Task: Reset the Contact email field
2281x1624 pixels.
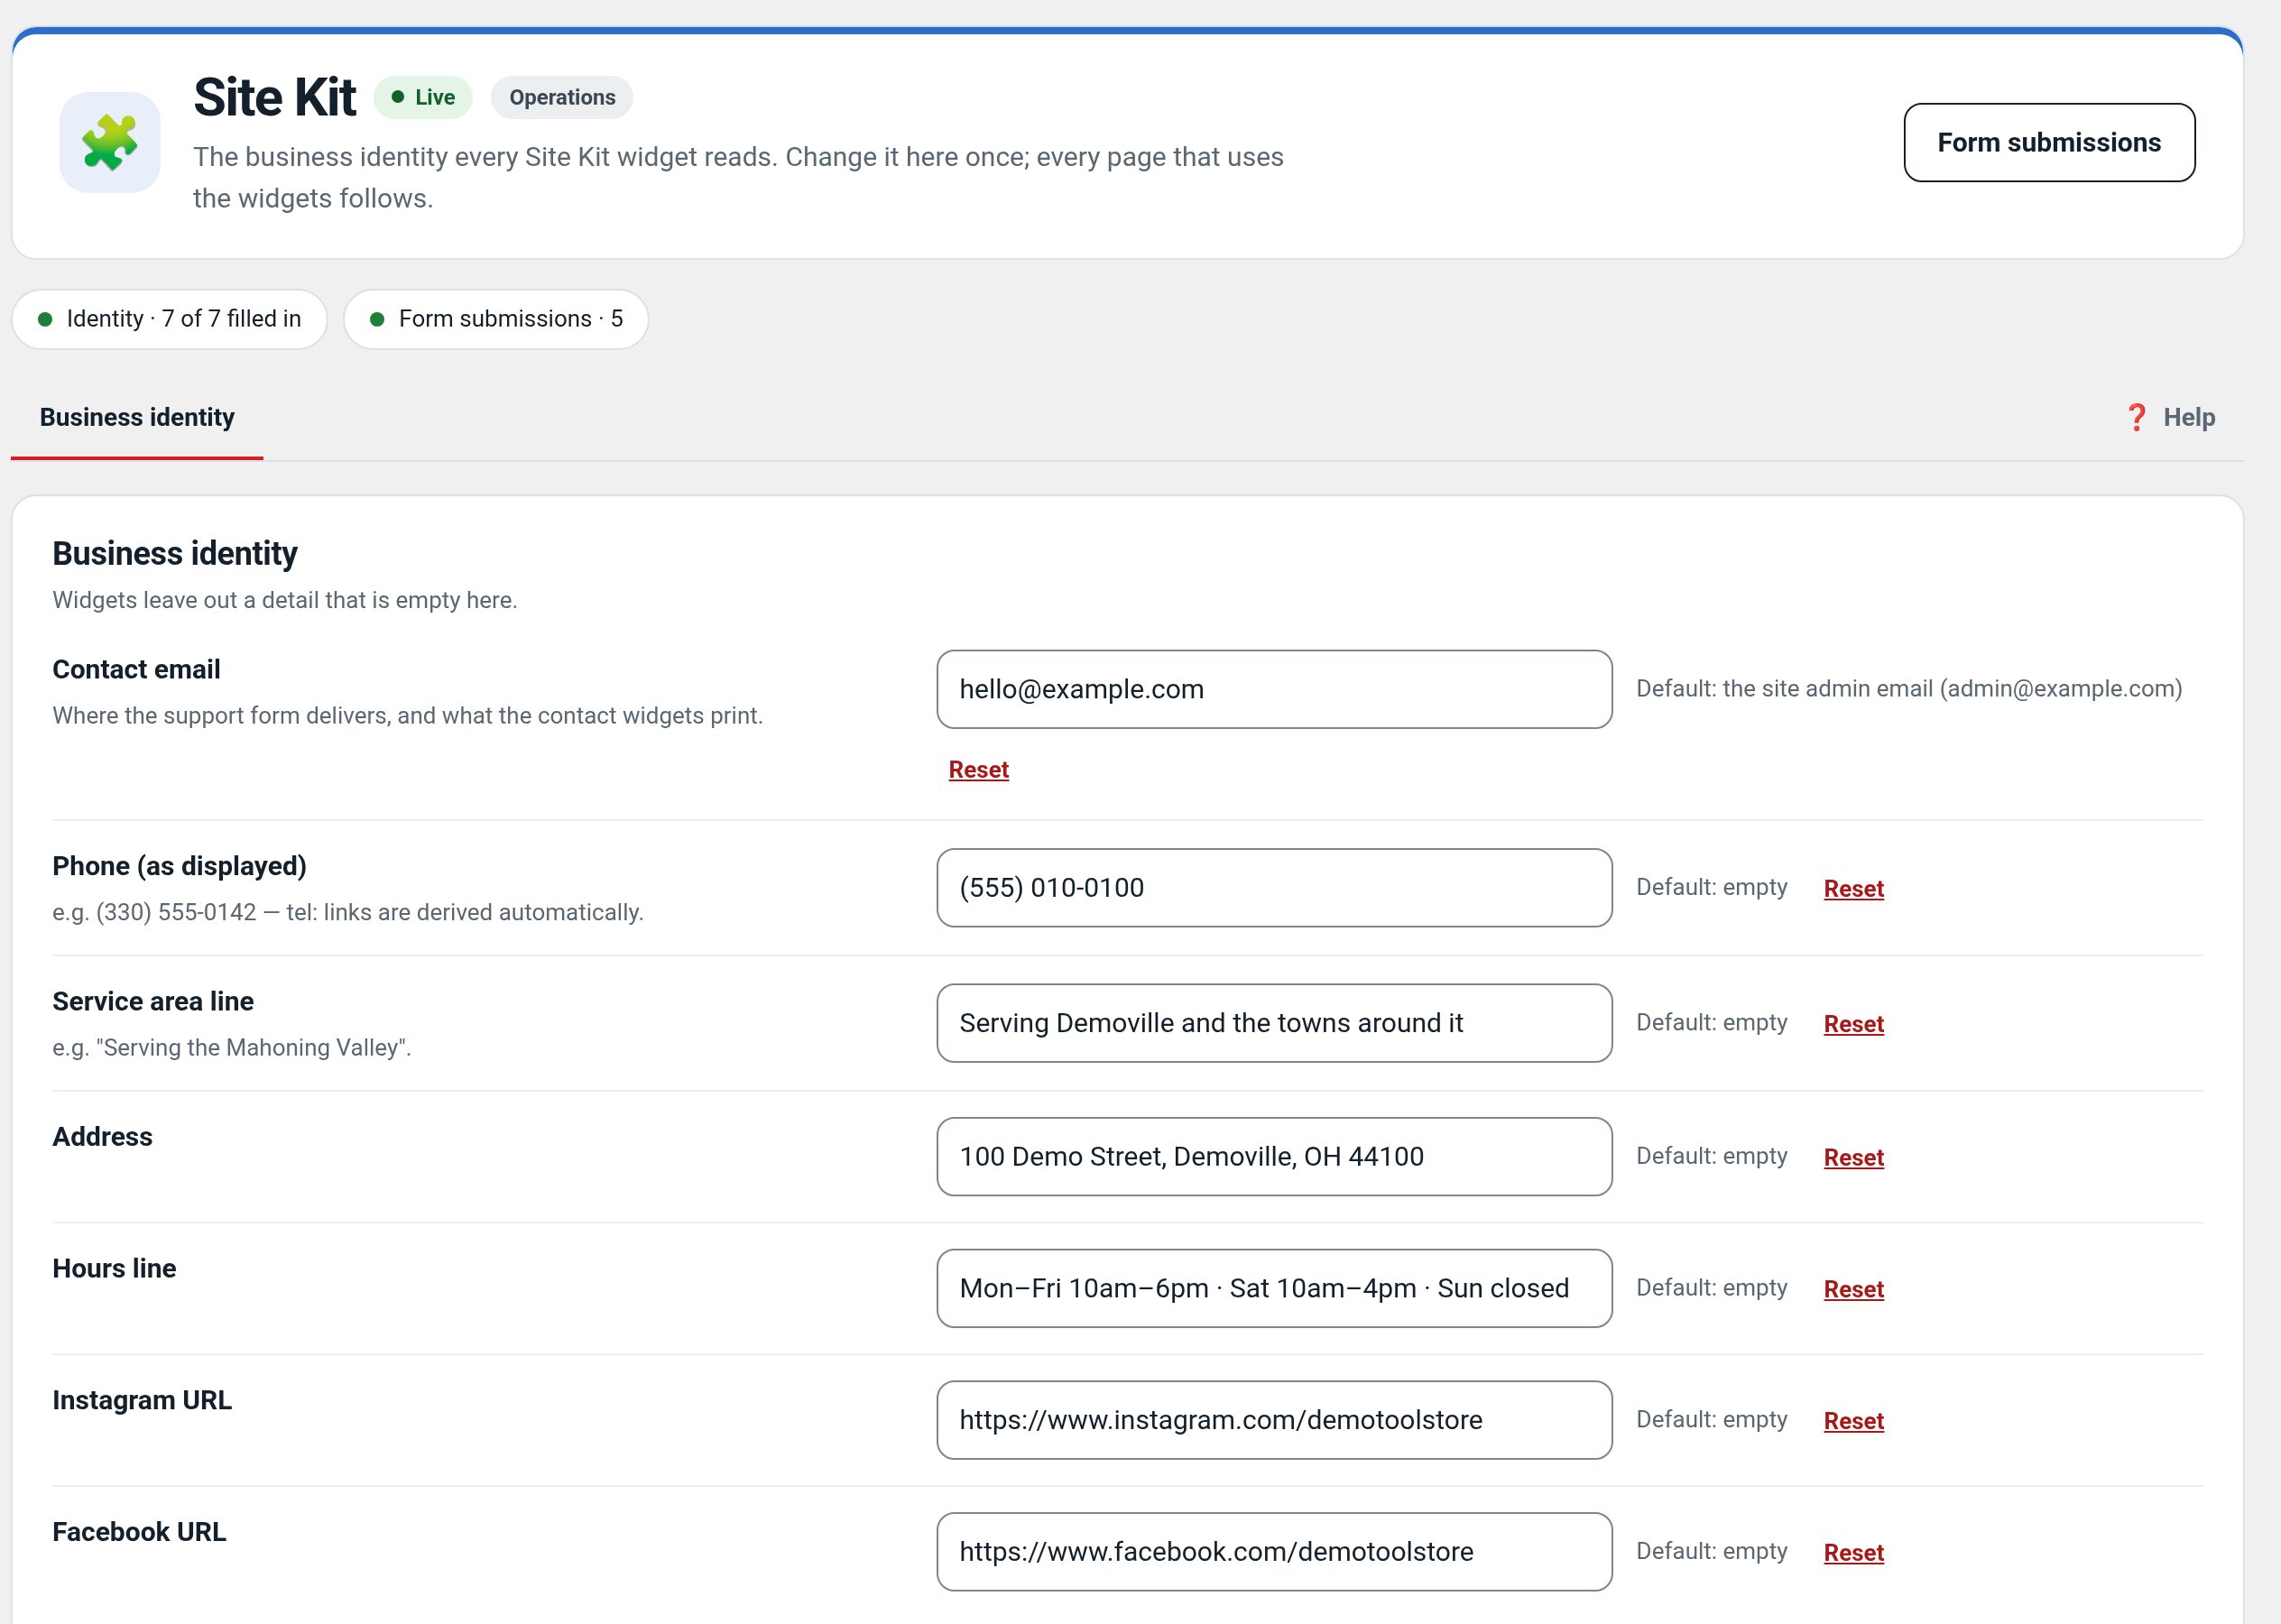Action: 978,770
